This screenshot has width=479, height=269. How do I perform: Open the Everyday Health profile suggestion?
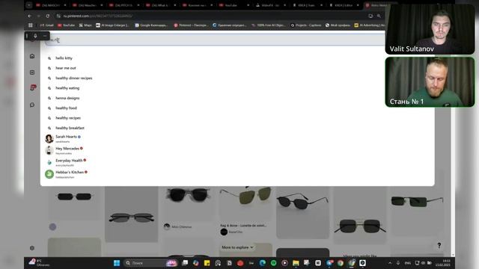click(66, 162)
